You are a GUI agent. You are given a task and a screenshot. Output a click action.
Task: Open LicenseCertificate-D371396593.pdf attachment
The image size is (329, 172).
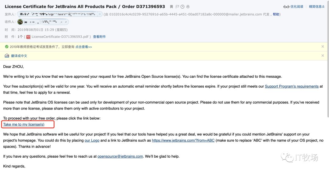click(60, 37)
